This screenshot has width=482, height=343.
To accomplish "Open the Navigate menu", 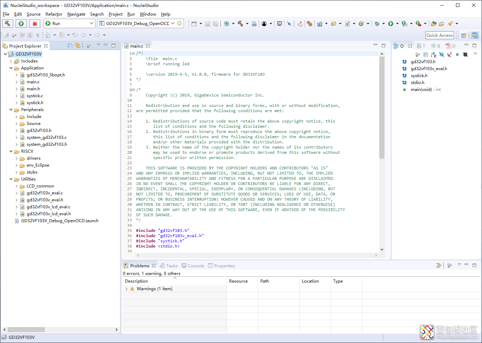I will (x=76, y=14).
